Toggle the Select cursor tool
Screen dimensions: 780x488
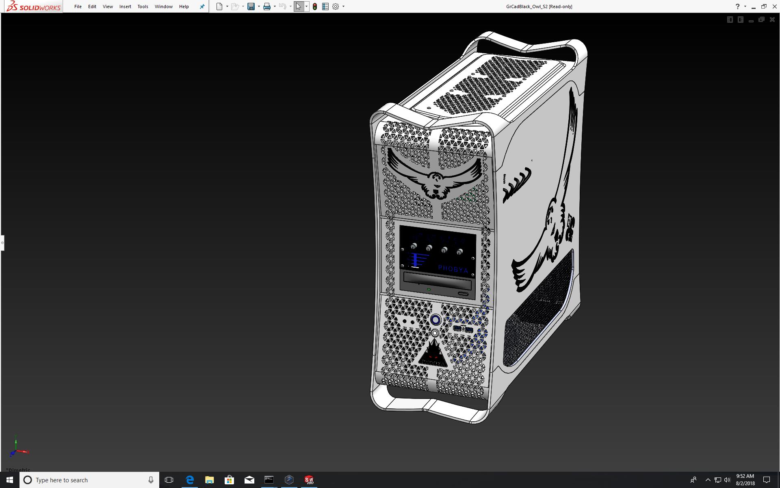pos(299,7)
